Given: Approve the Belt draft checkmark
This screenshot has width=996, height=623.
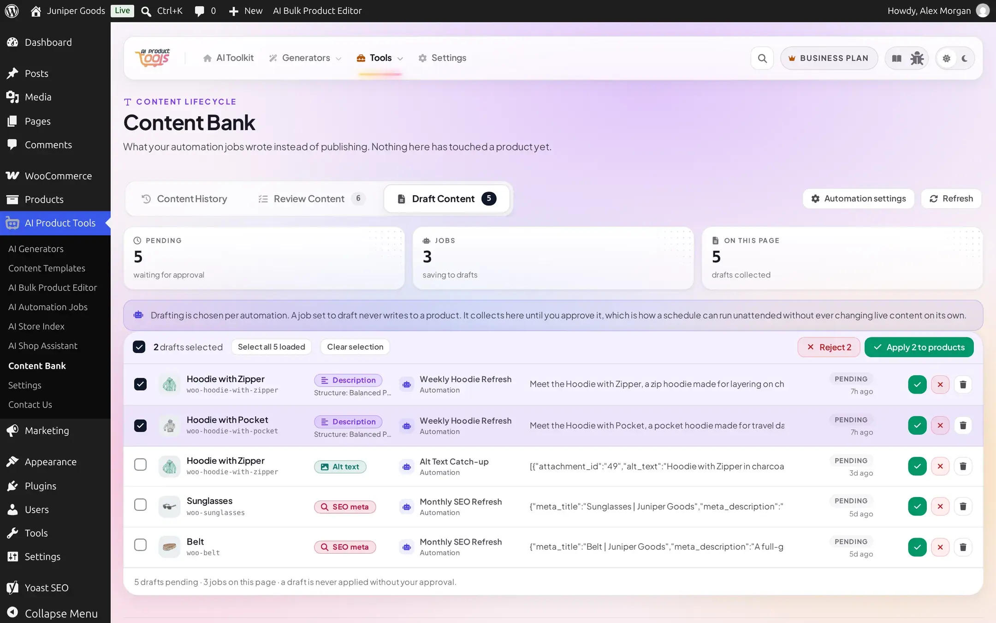Looking at the screenshot, I should coord(917,547).
